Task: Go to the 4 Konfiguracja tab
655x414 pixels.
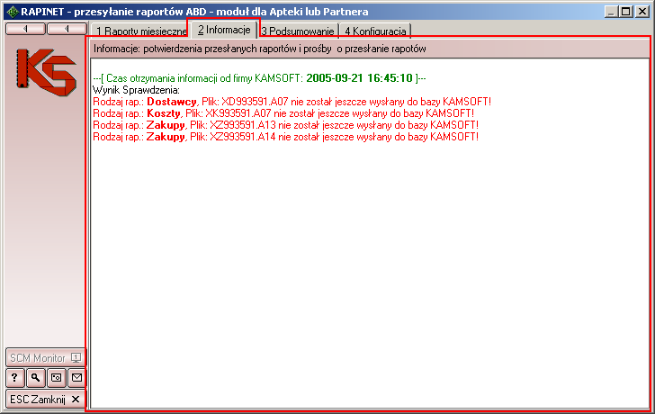Action: click(375, 31)
